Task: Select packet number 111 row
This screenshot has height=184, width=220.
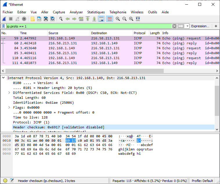Action: click(110, 63)
